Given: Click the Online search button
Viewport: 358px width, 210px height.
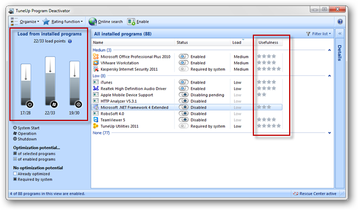Looking at the screenshot, I should 106,21.
